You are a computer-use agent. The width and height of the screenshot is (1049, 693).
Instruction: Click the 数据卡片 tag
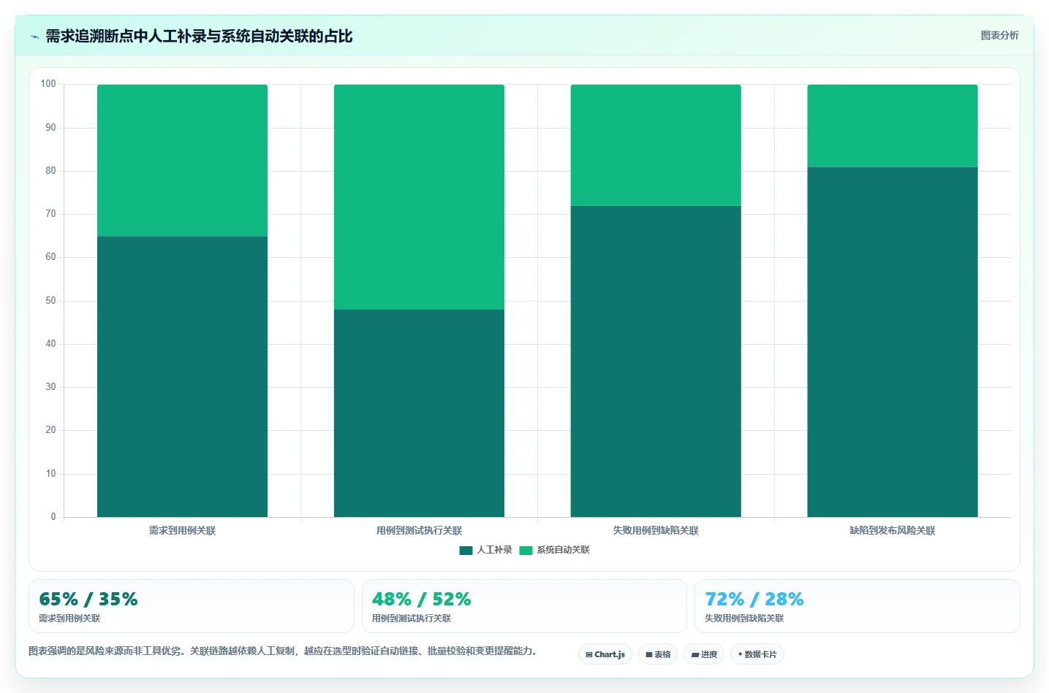(757, 654)
